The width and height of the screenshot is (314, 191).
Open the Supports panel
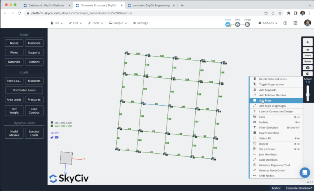click(34, 52)
